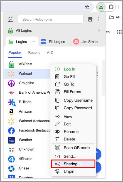Choose Log In from context menu
The image size is (123, 182).
pyautogui.click(x=73, y=69)
